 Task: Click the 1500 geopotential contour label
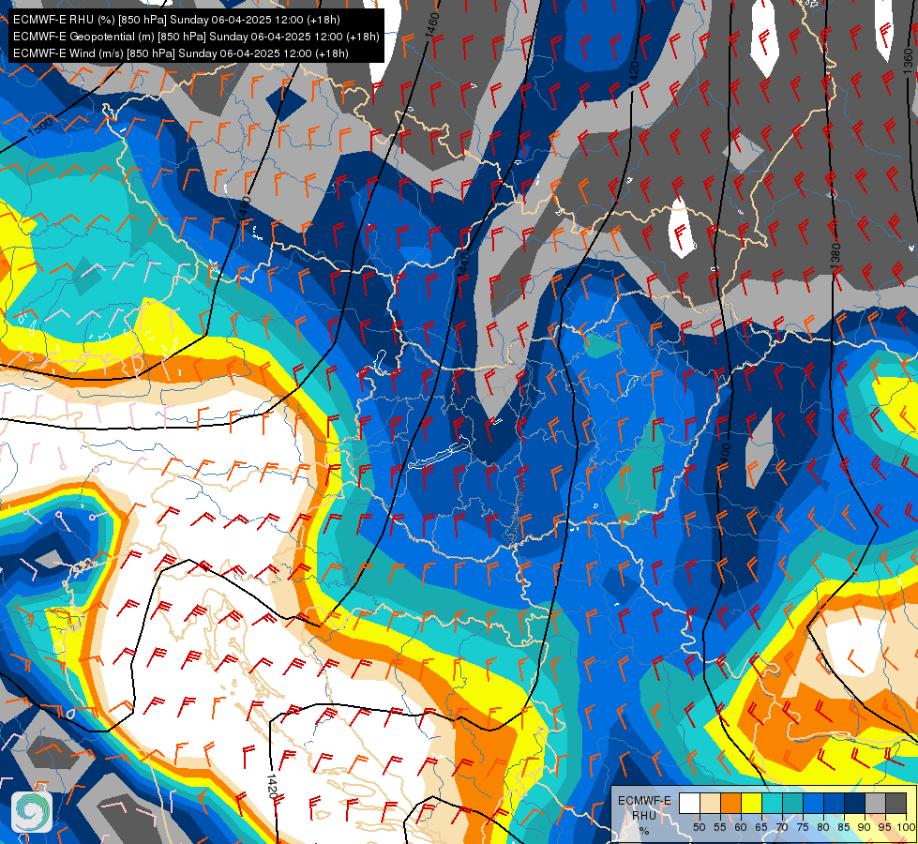pos(40,127)
